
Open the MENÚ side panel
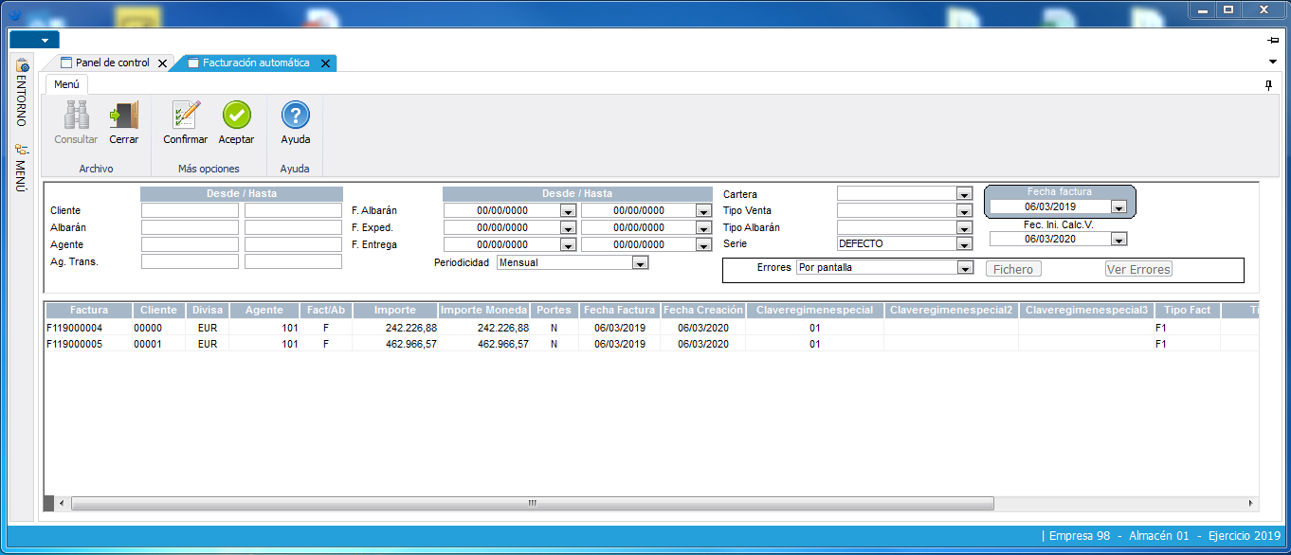pyautogui.click(x=22, y=168)
